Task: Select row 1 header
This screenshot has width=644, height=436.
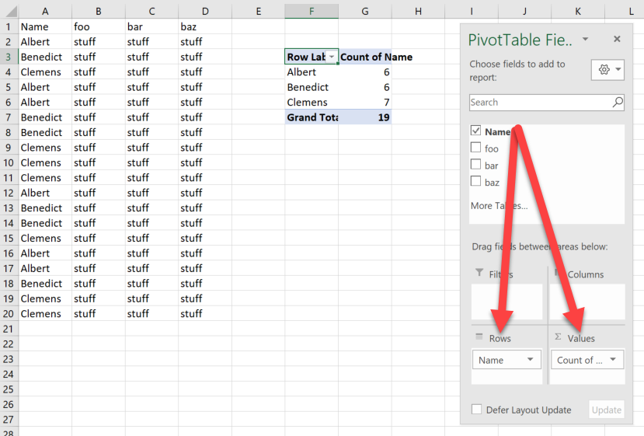Action: coord(9,26)
